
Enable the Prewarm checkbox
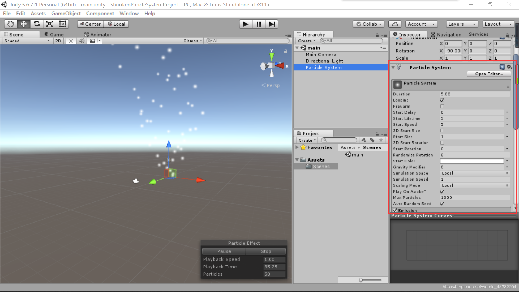(x=442, y=106)
